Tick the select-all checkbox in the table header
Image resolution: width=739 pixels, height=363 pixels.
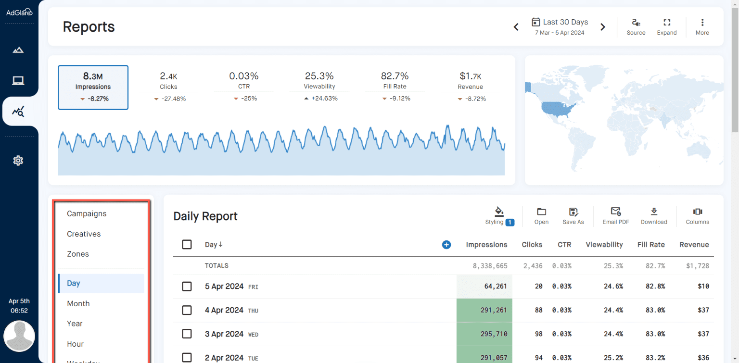coord(187,244)
